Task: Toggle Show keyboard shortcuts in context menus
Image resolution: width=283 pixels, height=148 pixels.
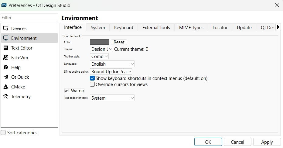Action: pyautogui.click(x=92, y=78)
